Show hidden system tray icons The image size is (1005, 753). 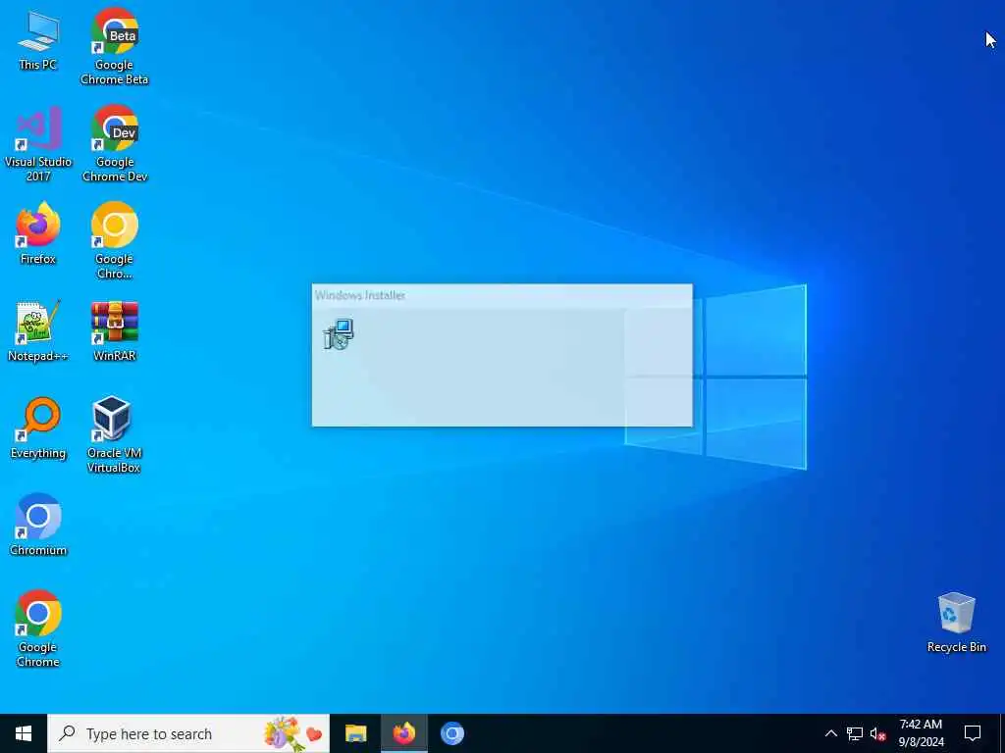pyautogui.click(x=830, y=733)
